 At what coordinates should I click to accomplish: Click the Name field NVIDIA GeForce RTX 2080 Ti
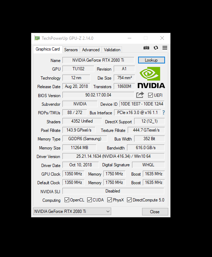pyautogui.click(x=98, y=60)
